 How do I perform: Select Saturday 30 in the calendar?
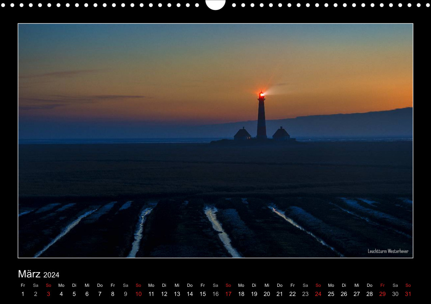pyautogui.click(x=395, y=294)
